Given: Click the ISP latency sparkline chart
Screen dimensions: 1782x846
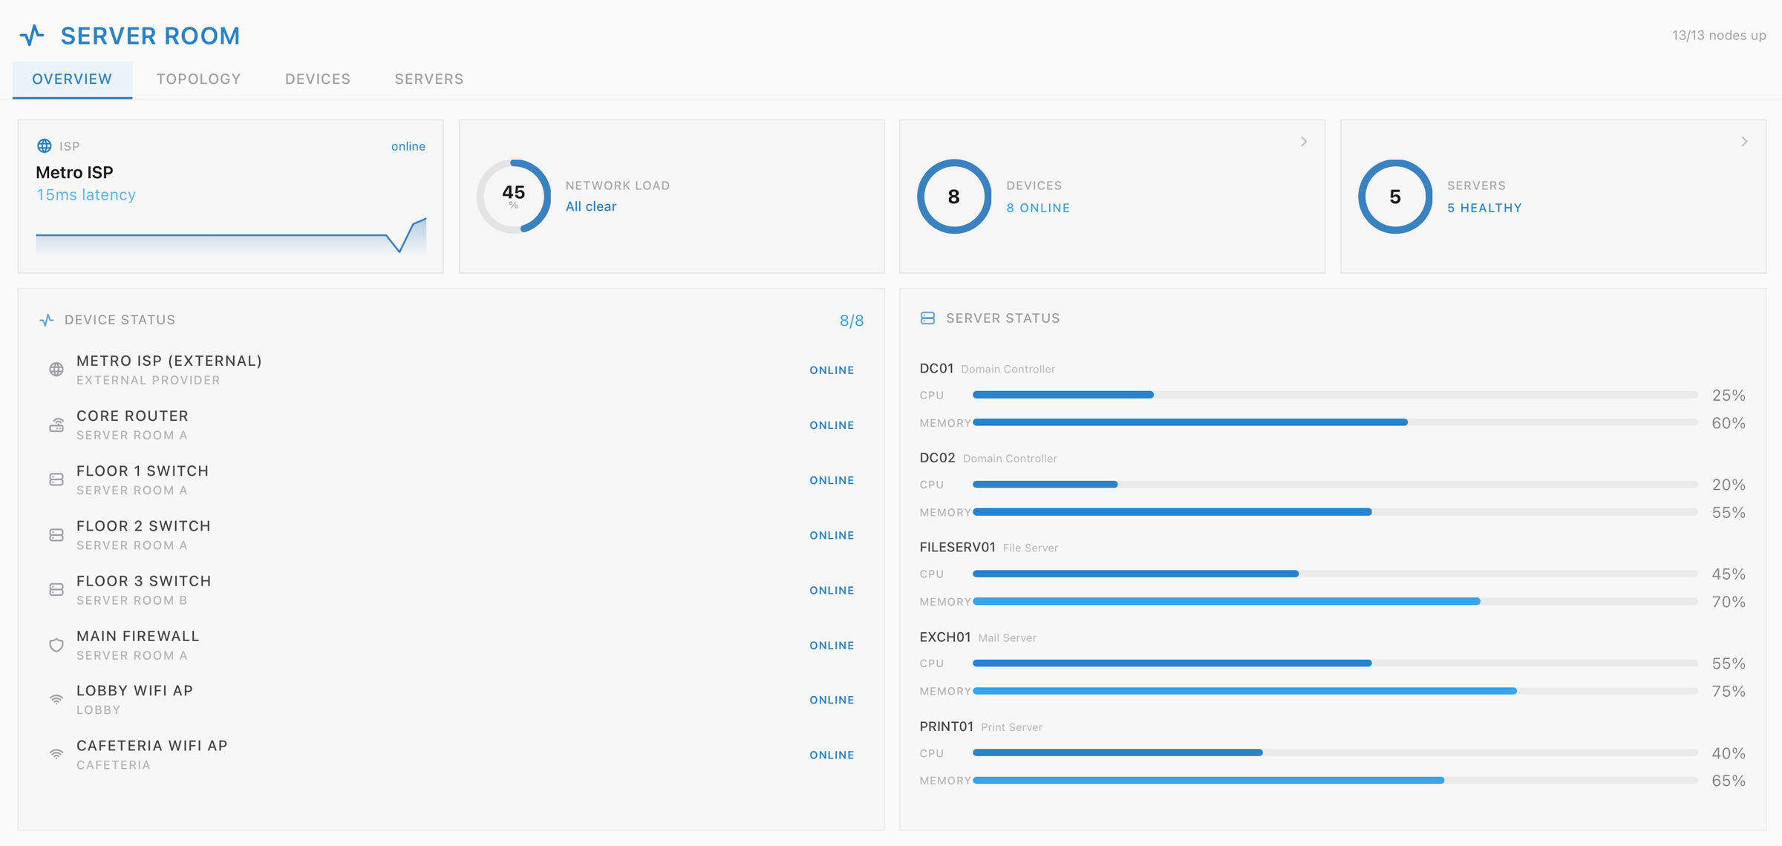Looking at the screenshot, I should click(231, 235).
